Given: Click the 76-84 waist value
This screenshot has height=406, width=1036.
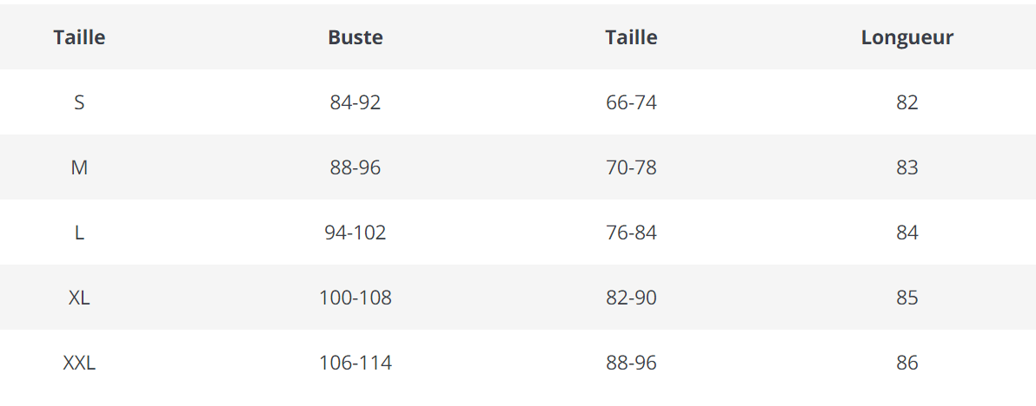Looking at the screenshot, I should (631, 233).
